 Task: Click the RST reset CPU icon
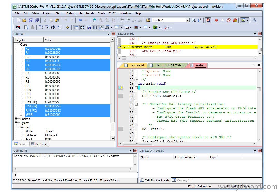point(18,27)
